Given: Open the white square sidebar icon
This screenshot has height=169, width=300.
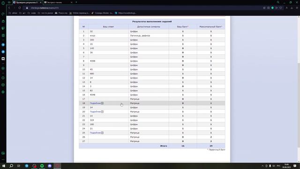Looking at the screenshot, I should [x=3, y=59].
